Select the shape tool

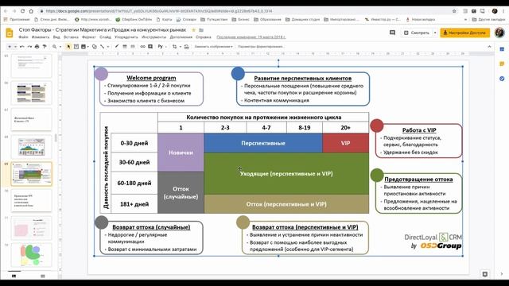95,47
